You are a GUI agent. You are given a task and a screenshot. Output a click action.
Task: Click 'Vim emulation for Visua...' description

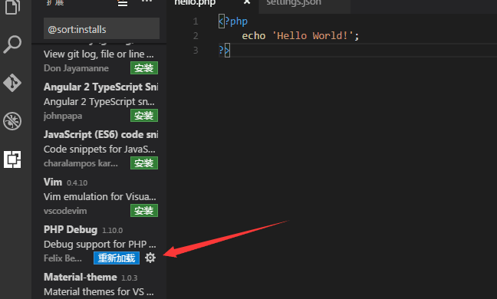100,197
